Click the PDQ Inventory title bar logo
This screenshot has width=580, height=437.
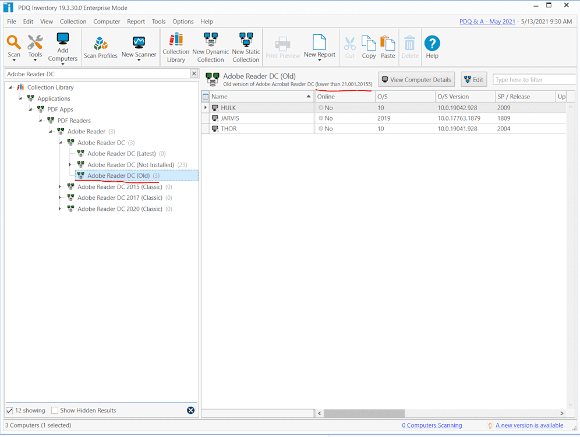[x=8, y=8]
